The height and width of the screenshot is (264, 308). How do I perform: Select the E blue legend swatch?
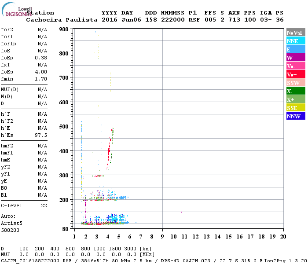296,49
